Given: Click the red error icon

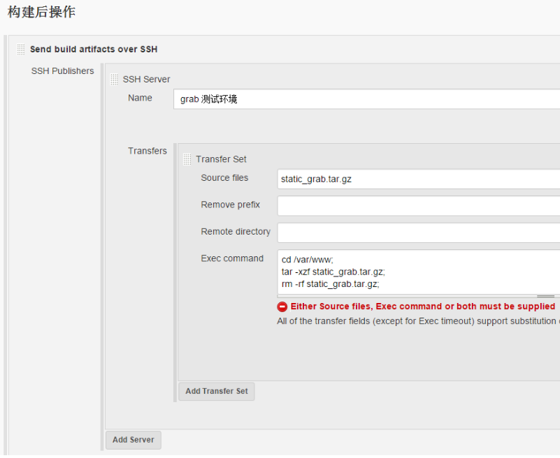Looking at the screenshot, I should coord(282,306).
